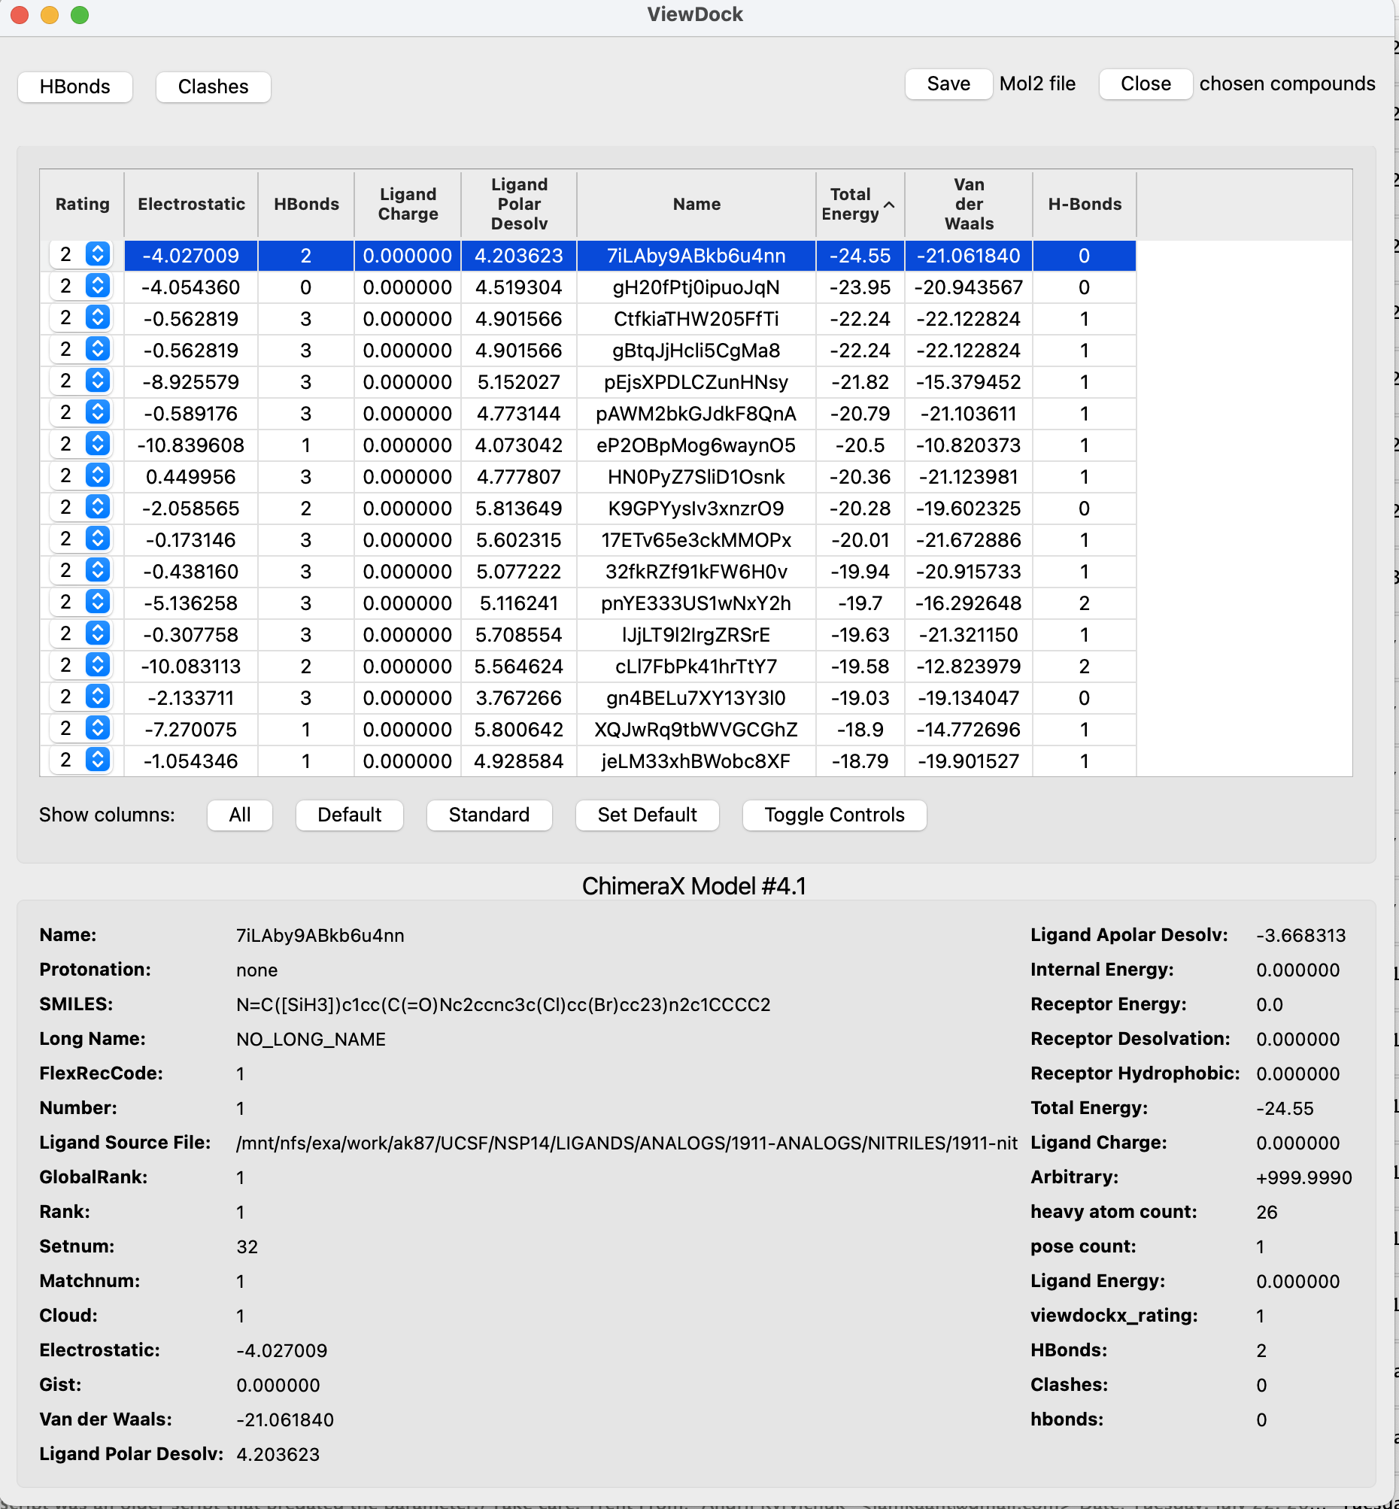Viewport: 1399px width, 1509px height.
Task: Select the K9GPYysIv3xnzrO9 compound row
Action: coord(696,508)
